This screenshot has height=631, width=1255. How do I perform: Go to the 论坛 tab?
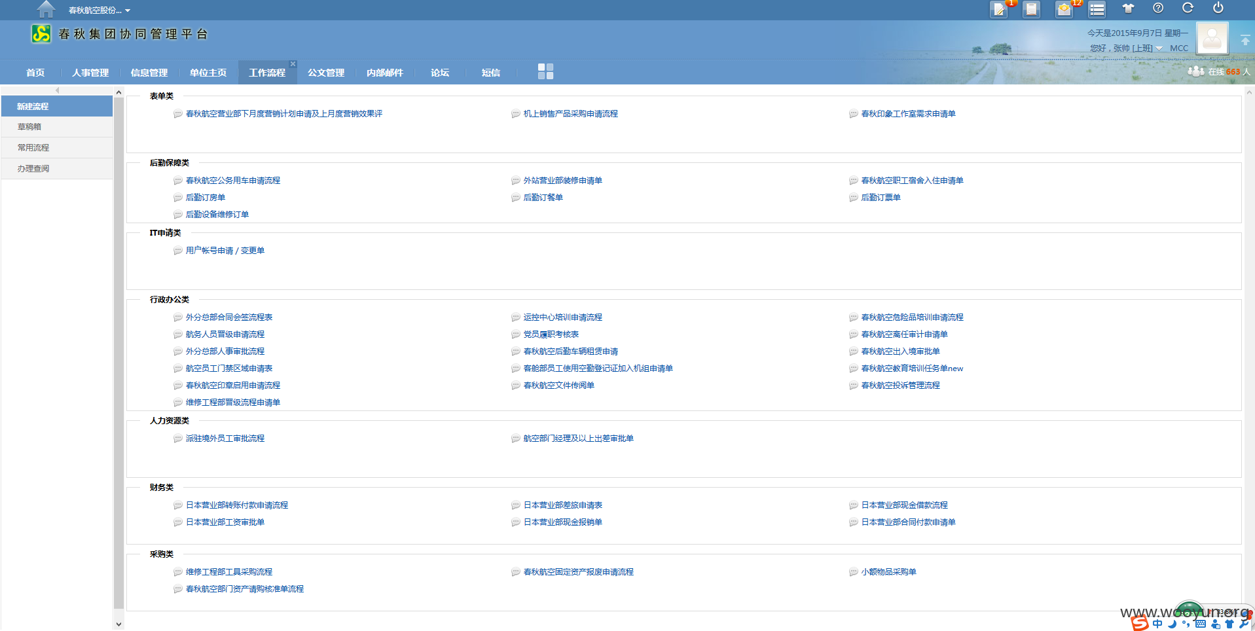click(x=440, y=73)
